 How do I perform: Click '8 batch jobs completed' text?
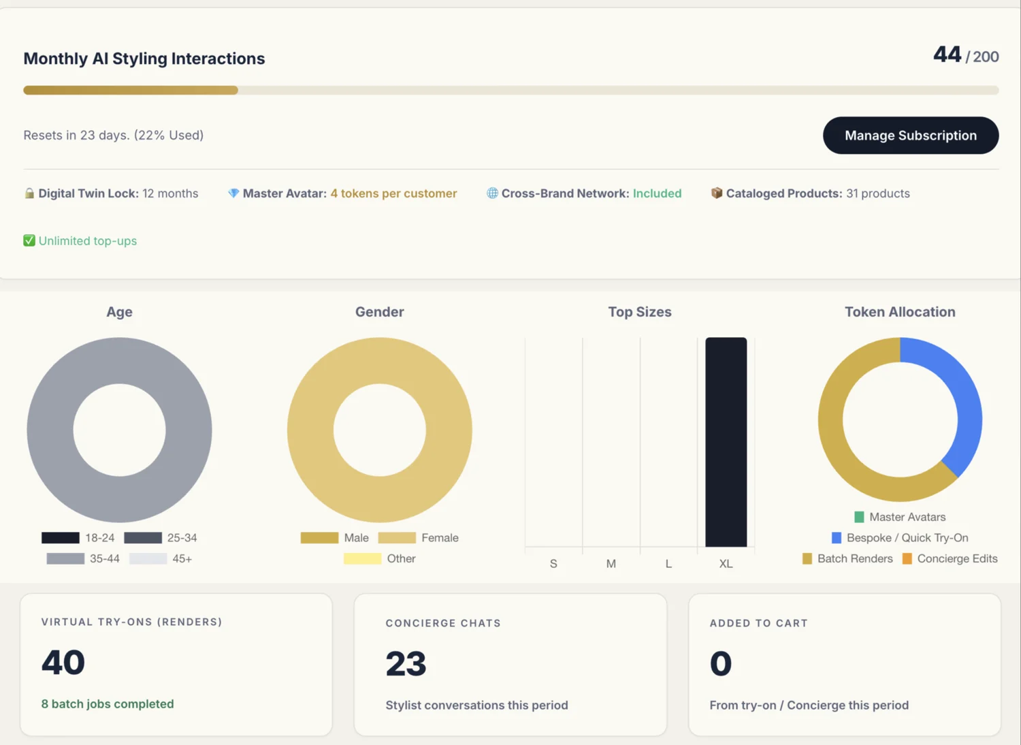(x=108, y=703)
